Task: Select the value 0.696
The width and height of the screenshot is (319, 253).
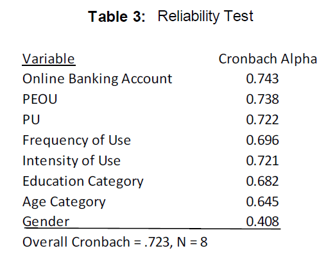Action: pyautogui.click(x=263, y=140)
